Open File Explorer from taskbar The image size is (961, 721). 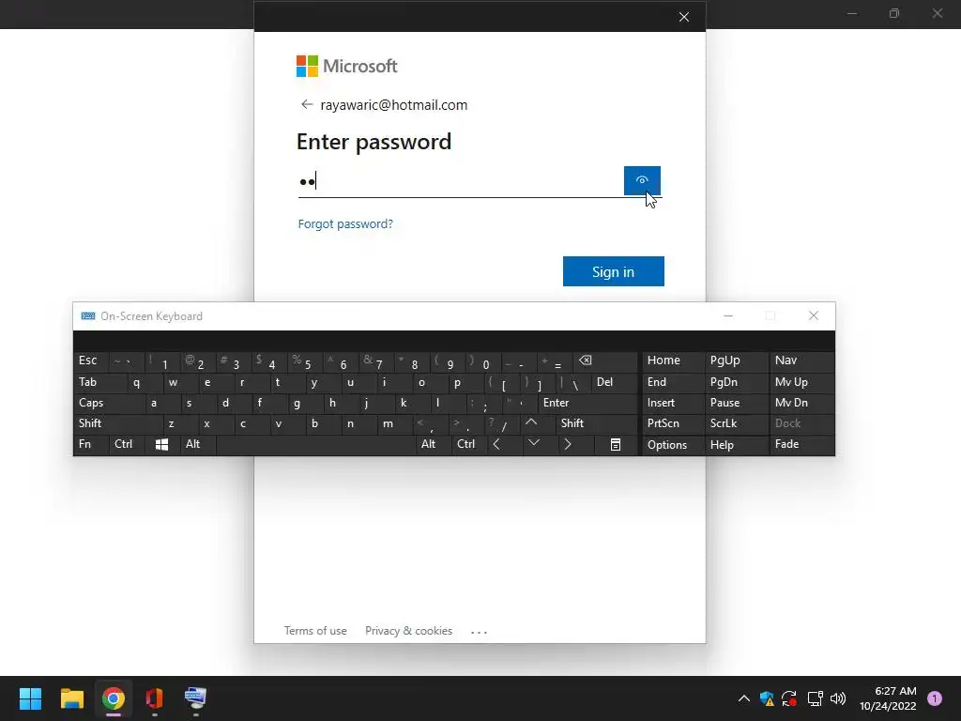coord(71,698)
